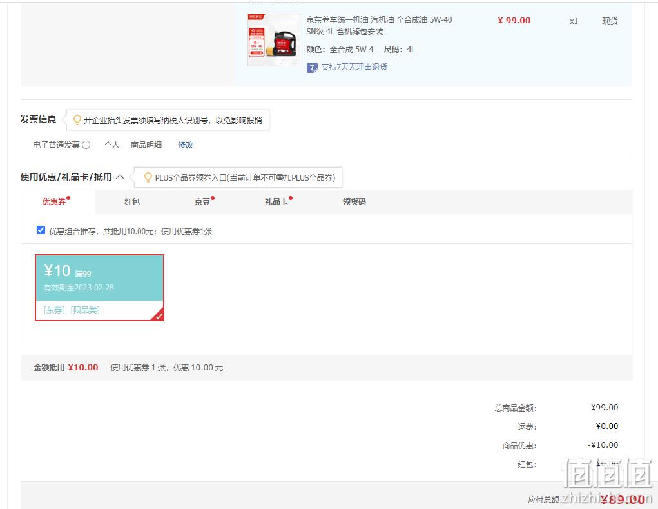Click the x1 quantity text

574,21
